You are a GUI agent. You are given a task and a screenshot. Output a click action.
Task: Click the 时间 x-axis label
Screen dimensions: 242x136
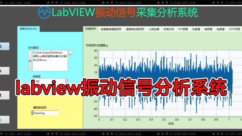pyautogui.click(x=171, y=124)
